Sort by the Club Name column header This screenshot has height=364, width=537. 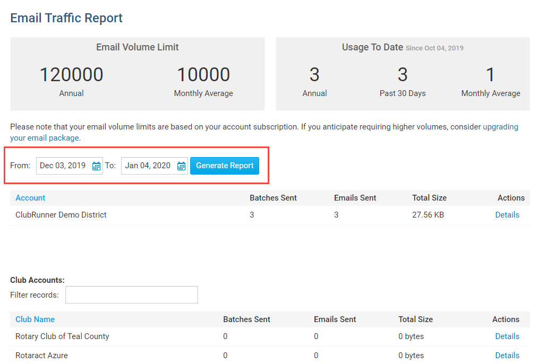35,319
